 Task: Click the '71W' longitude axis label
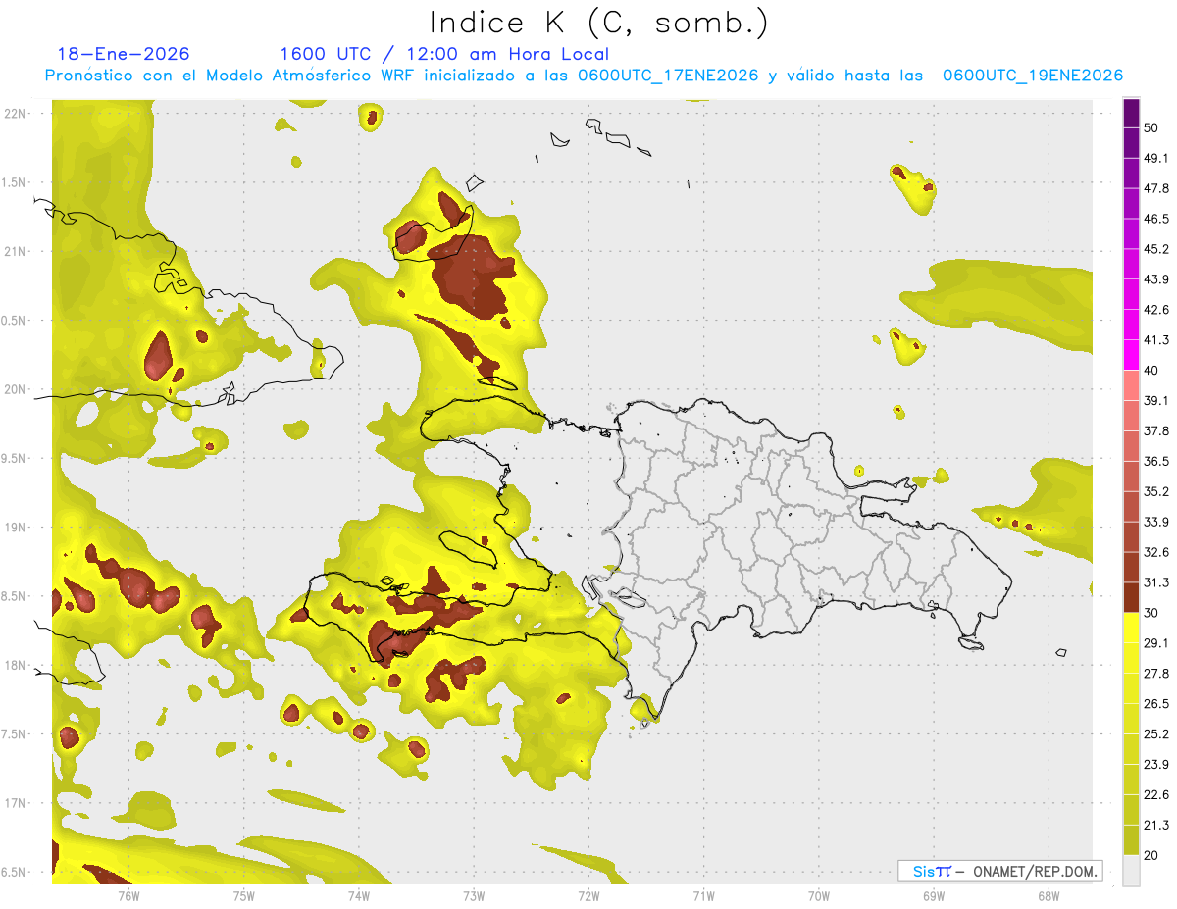[703, 896]
